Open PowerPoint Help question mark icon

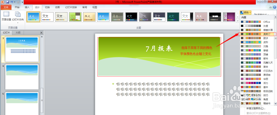275,7
